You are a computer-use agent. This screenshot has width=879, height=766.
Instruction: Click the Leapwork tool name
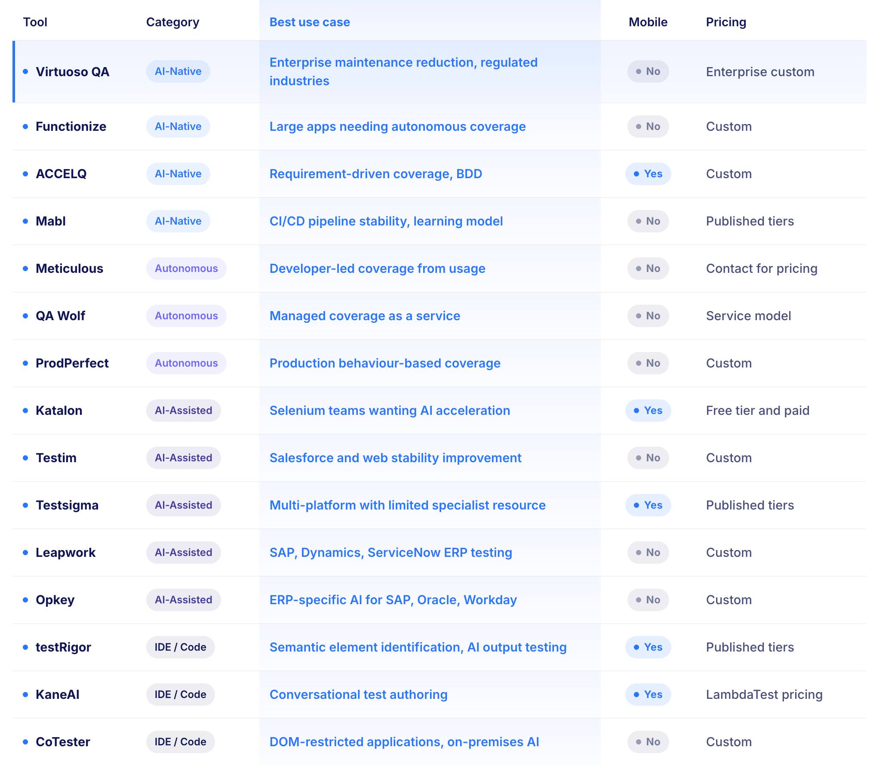[65, 553]
